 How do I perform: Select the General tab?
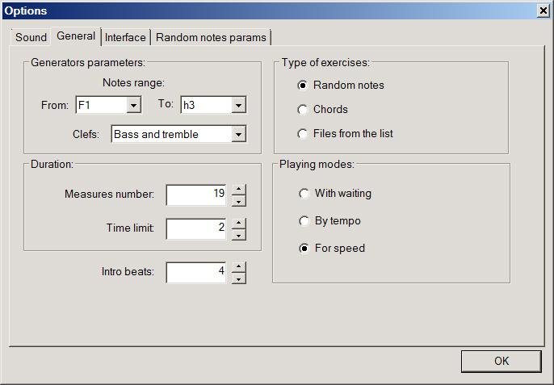pos(76,36)
